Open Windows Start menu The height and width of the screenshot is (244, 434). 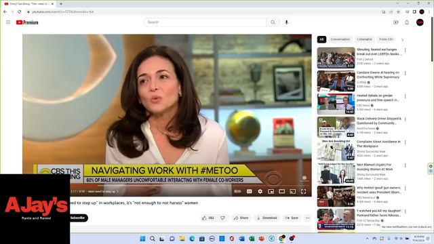142,239
